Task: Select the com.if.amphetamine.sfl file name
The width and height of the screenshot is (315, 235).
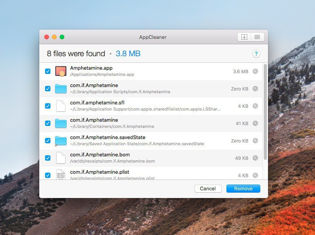Action: click(x=97, y=103)
